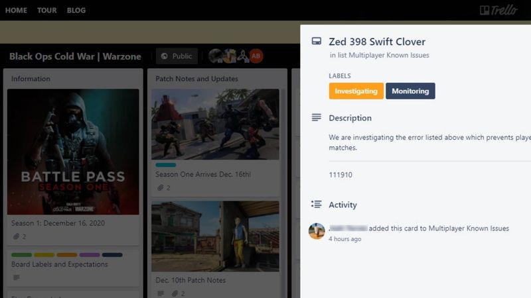Click the Patch Notes and Updates list header
This screenshot has width=531, height=298.
tap(196, 79)
